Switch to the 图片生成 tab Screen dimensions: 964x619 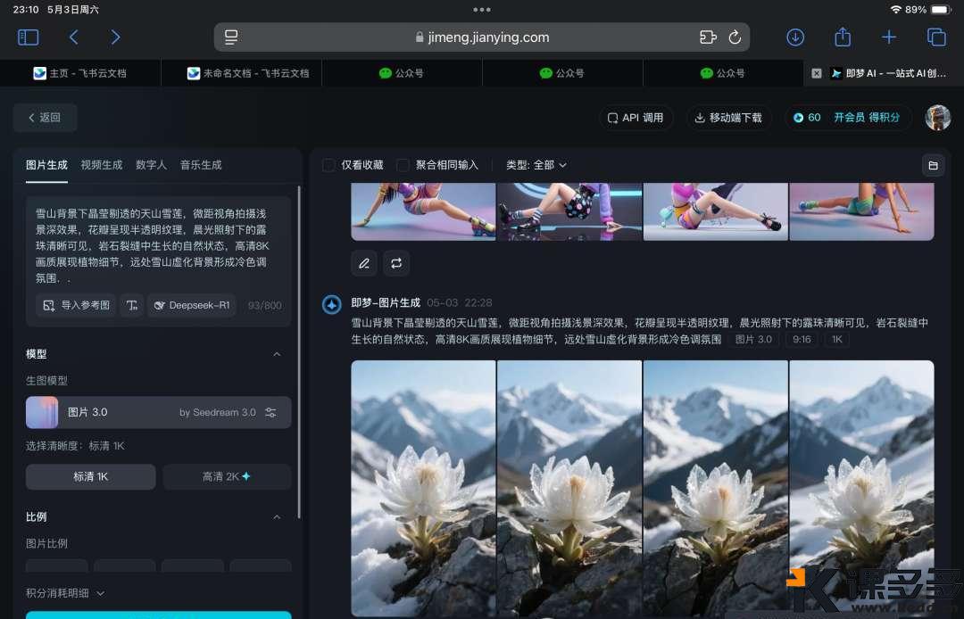46,165
